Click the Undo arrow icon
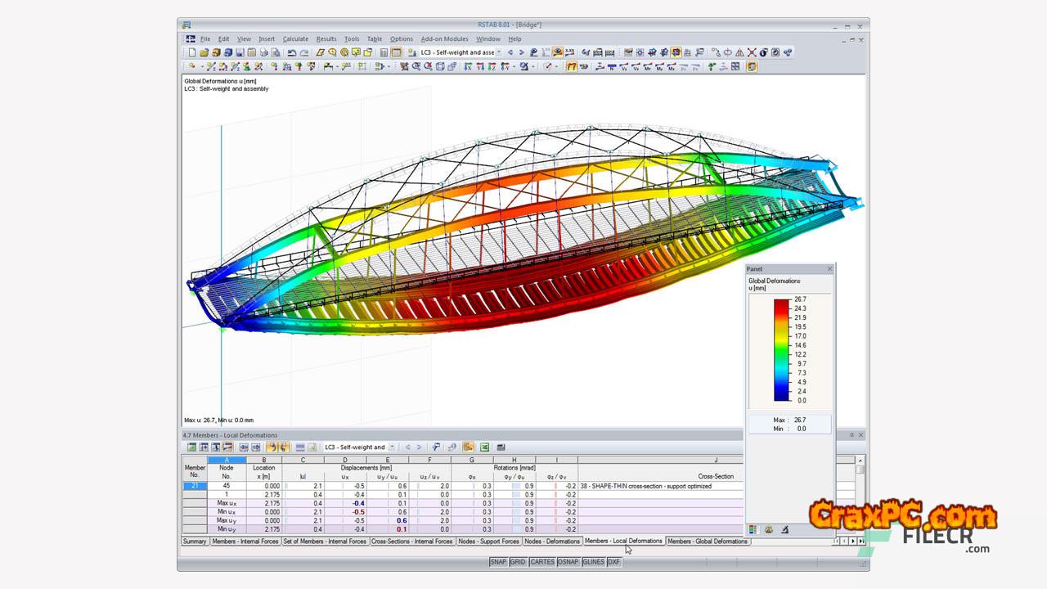The height and width of the screenshot is (589, 1047). point(292,52)
